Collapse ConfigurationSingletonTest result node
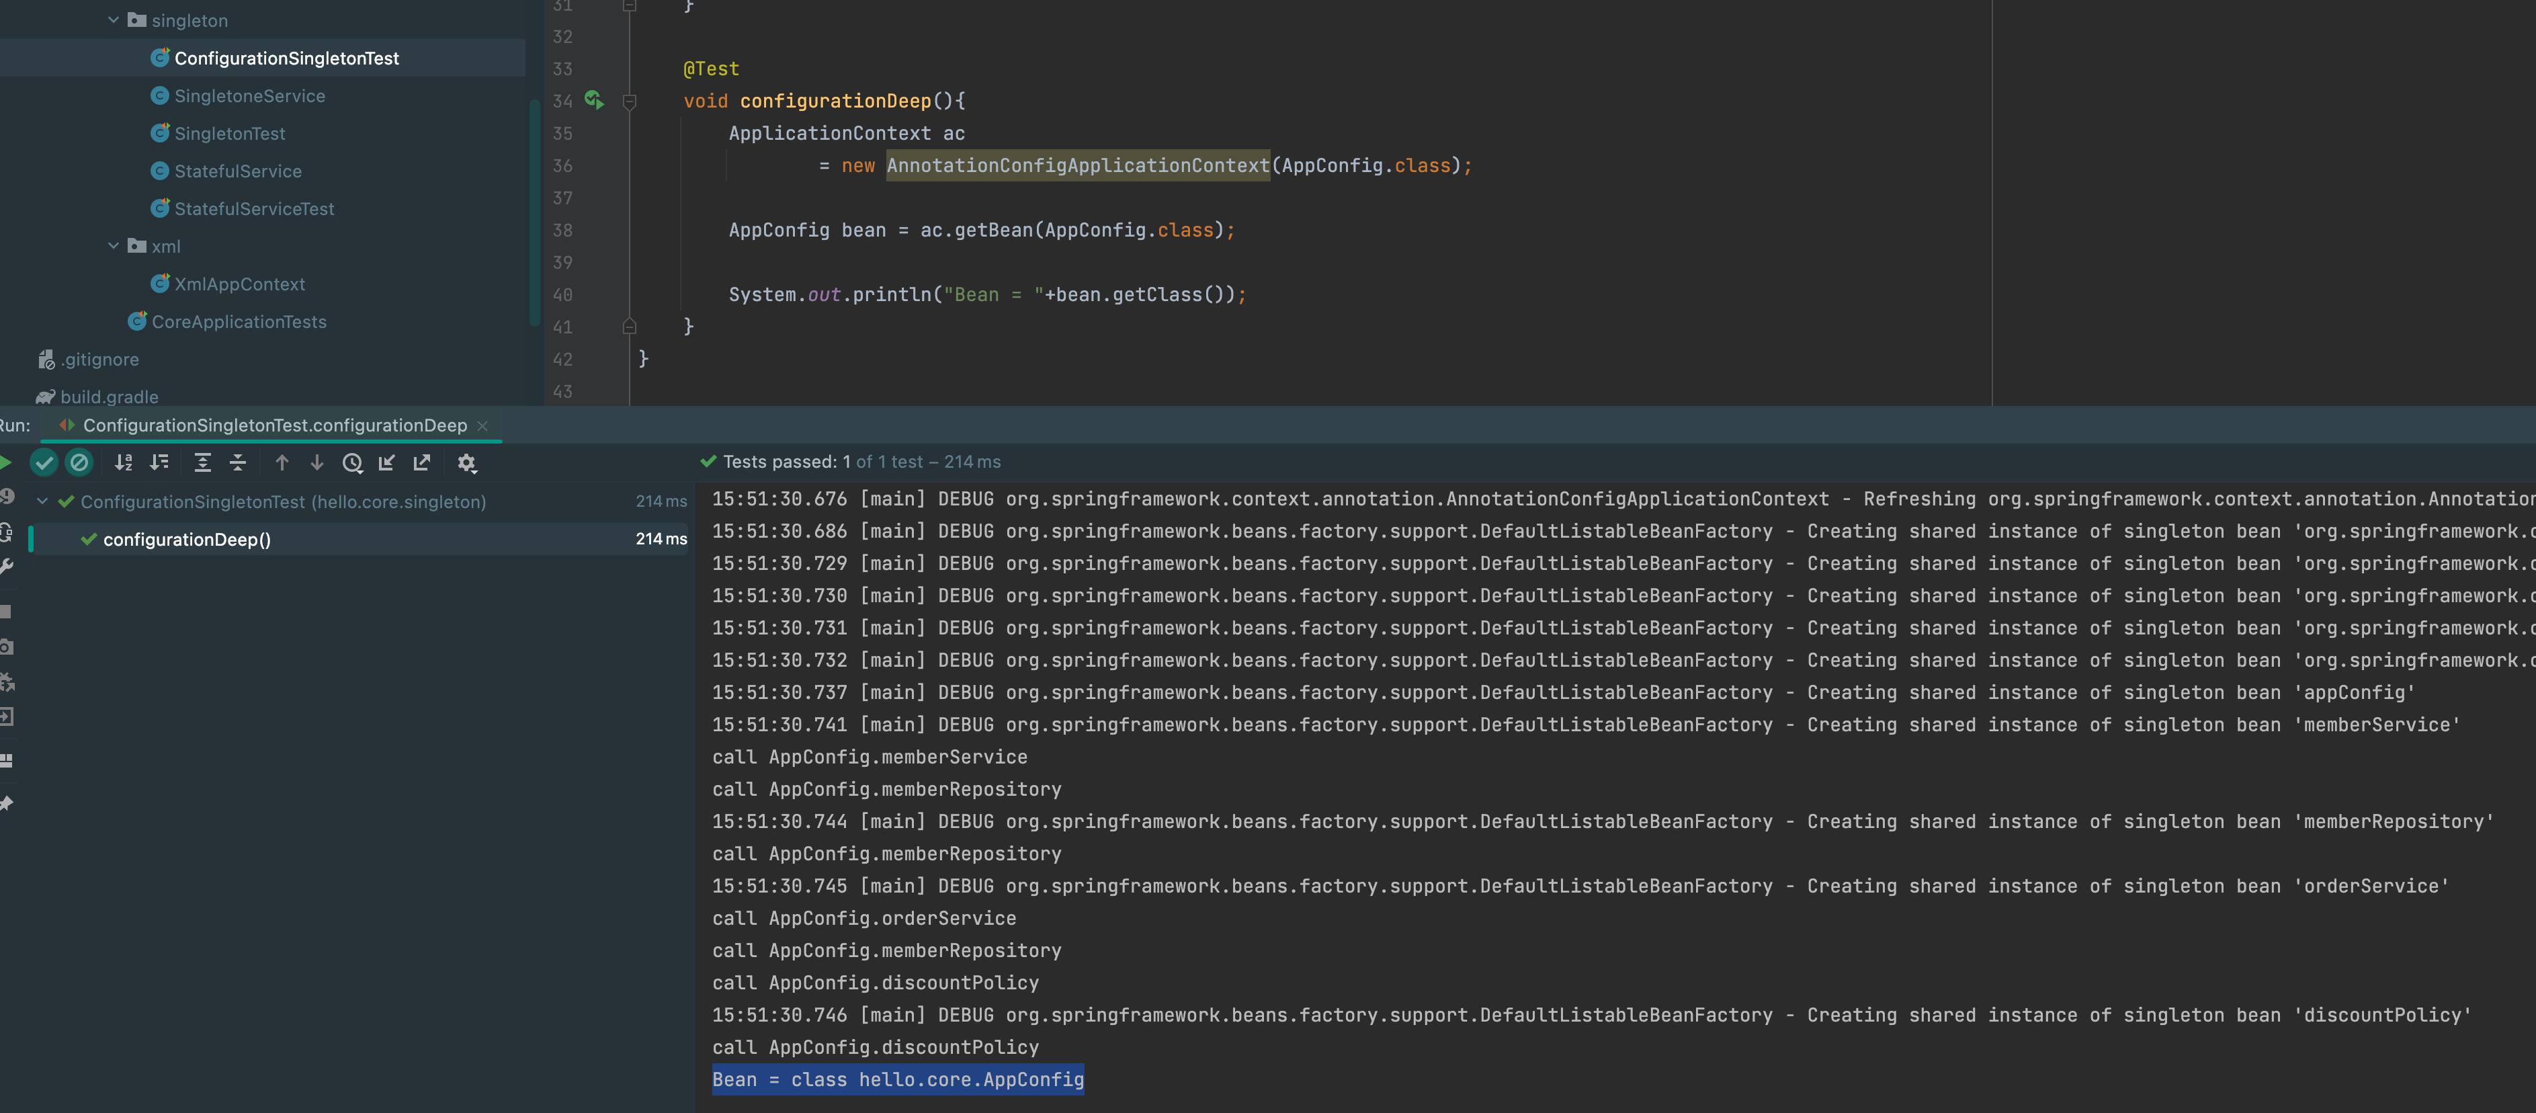Image resolution: width=2536 pixels, height=1113 pixels. [42, 501]
